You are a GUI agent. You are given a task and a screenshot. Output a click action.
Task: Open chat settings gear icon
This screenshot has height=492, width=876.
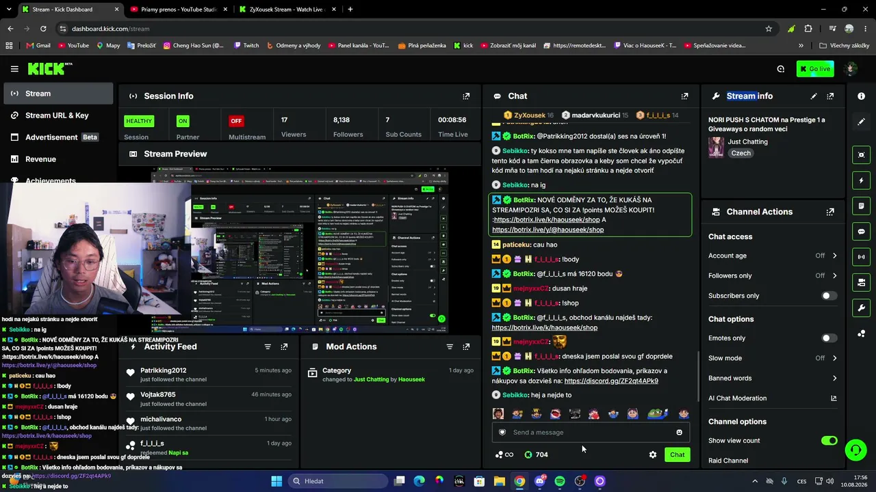point(653,454)
